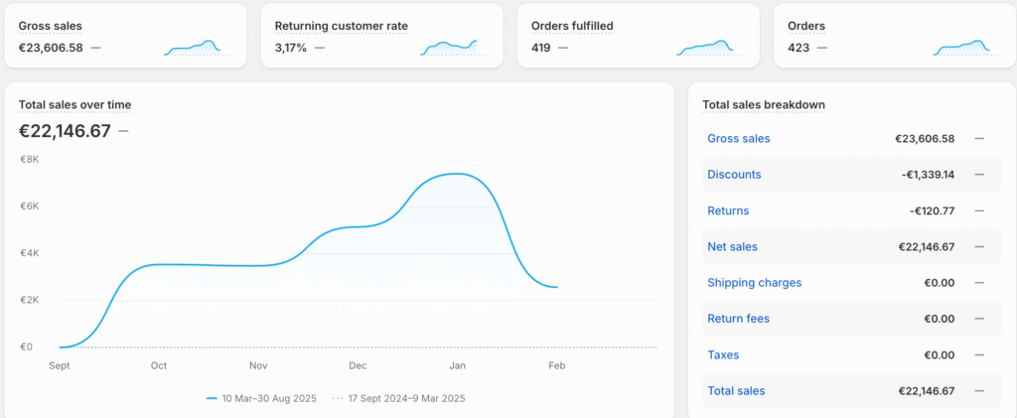The width and height of the screenshot is (1017, 418).
Task: Open the Total sales breakdown heading
Action: [x=763, y=104]
